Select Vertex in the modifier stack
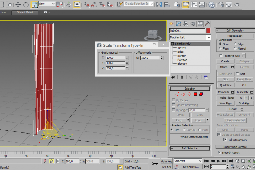255x170 pixels. pyautogui.click(x=181, y=48)
